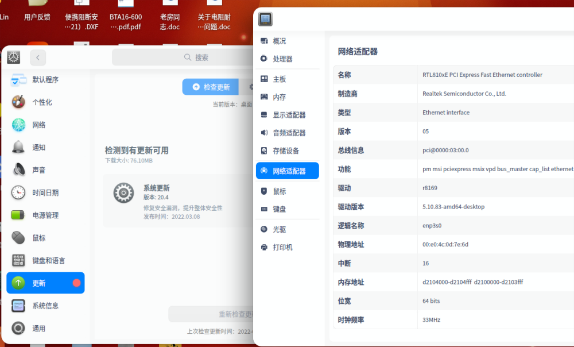Click the 鼠标 icon in Device Manager

(x=264, y=191)
